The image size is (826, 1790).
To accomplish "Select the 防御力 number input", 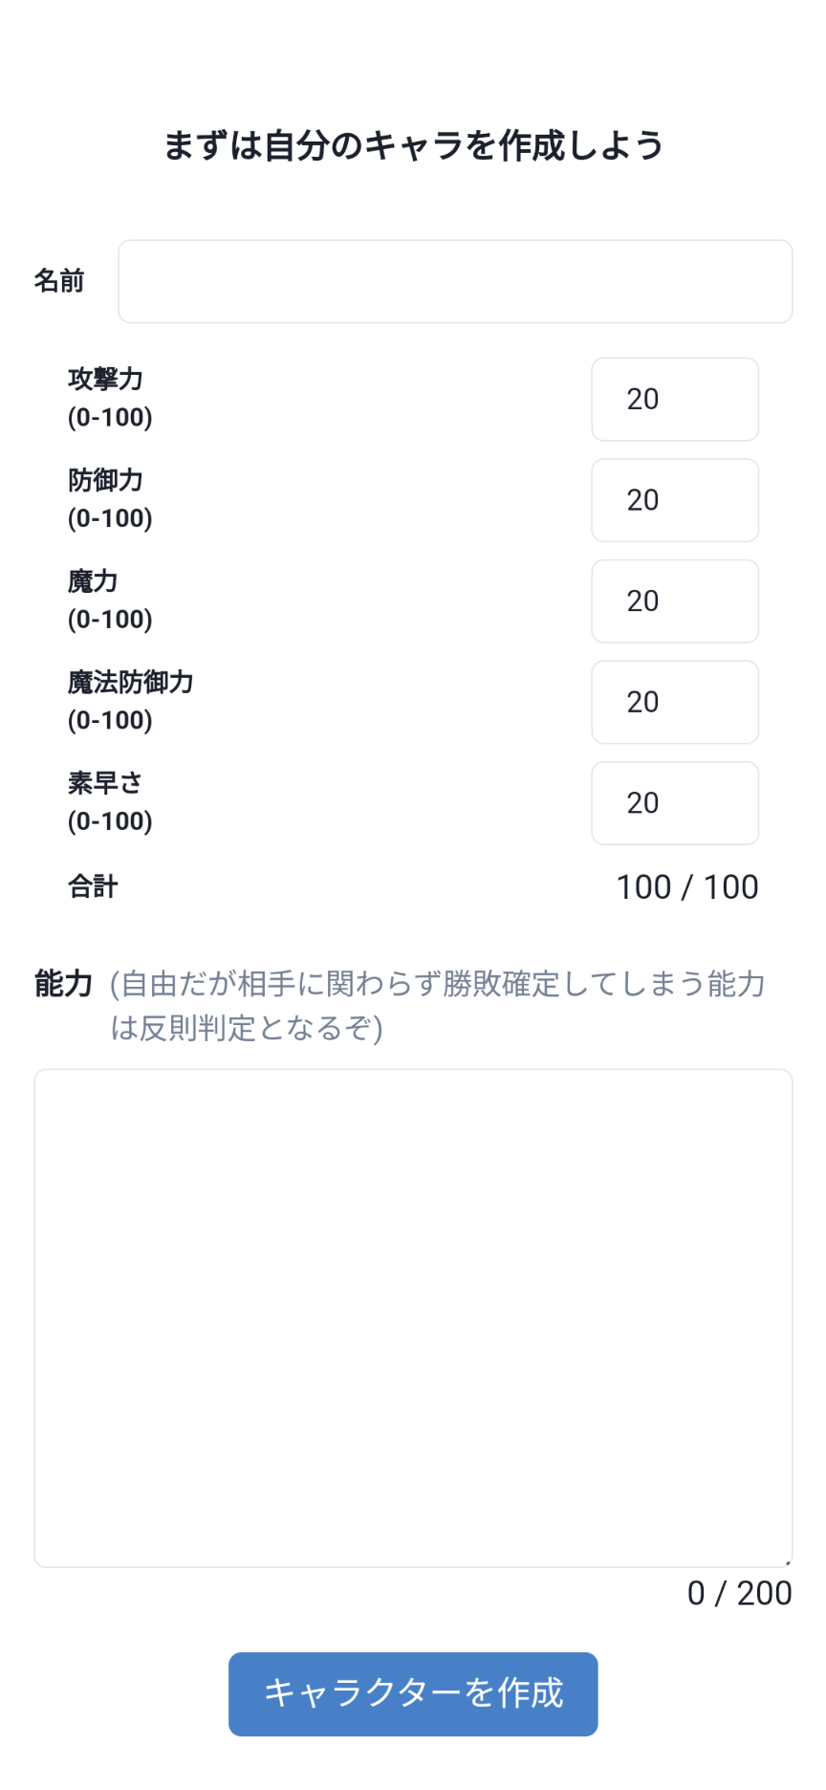I will pos(675,500).
